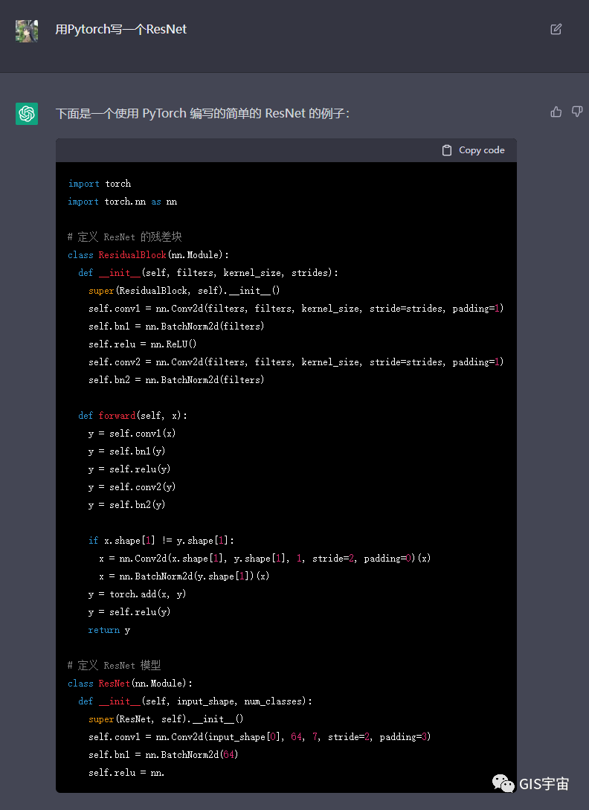Click 'y = self.conv2(y)' line
589x810 pixels.
point(132,487)
